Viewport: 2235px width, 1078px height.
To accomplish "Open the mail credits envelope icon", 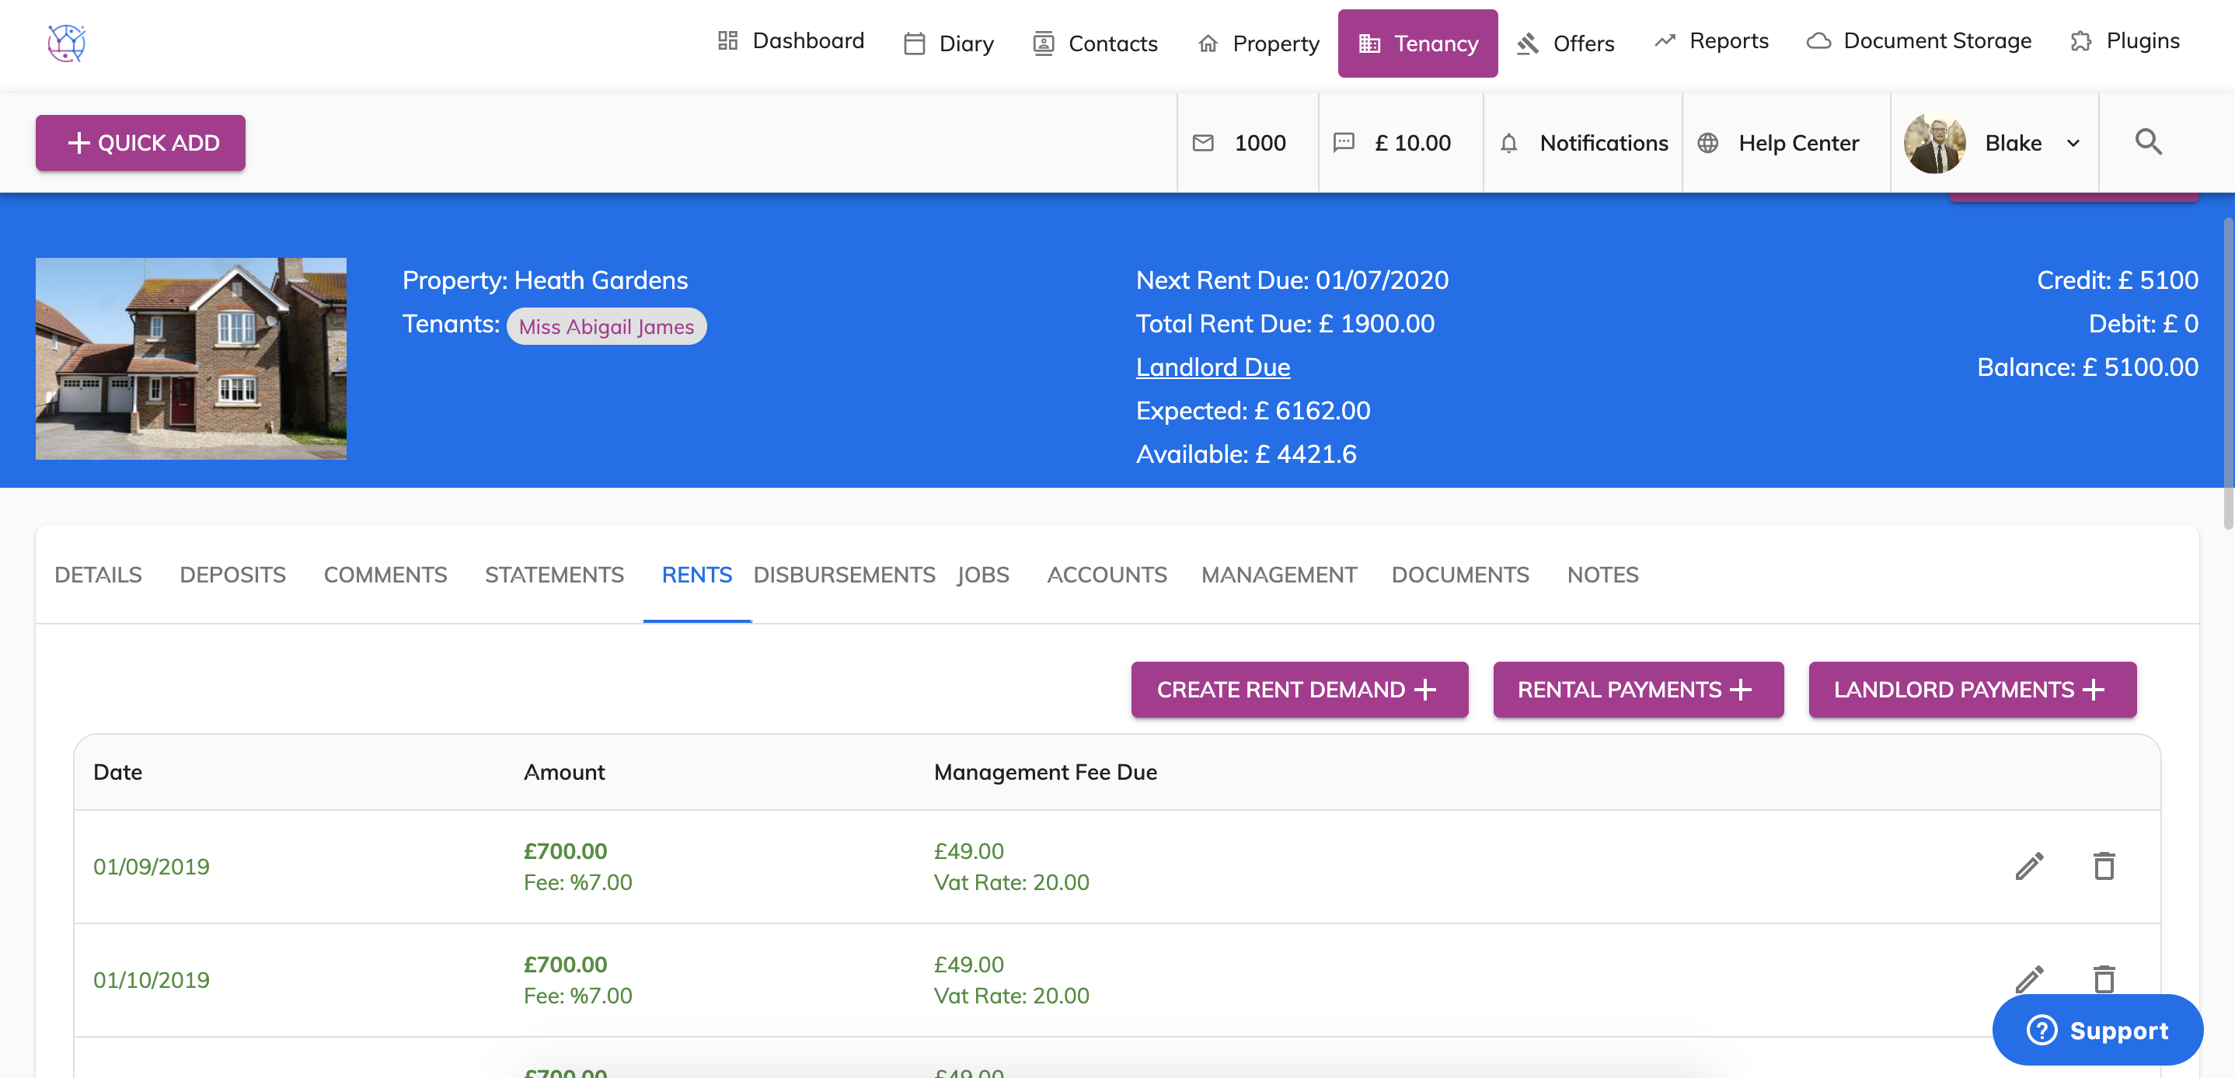I will pyautogui.click(x=1202, y=143).
